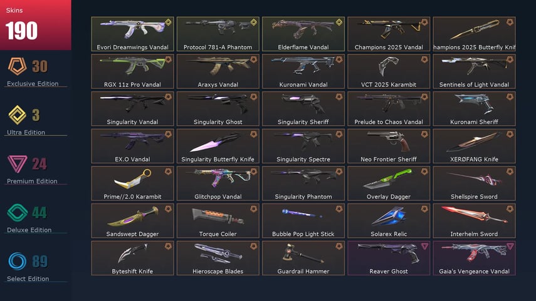Click the Skins 190 total tab

[x=36, y=25]
